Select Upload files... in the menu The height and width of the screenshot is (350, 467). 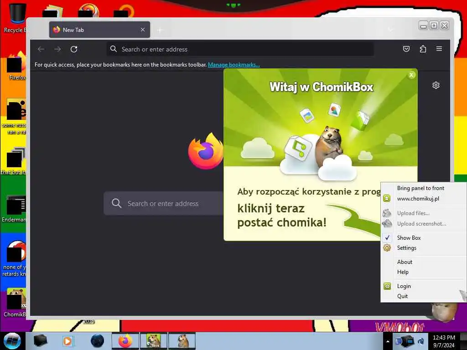(x=424, y=213)
